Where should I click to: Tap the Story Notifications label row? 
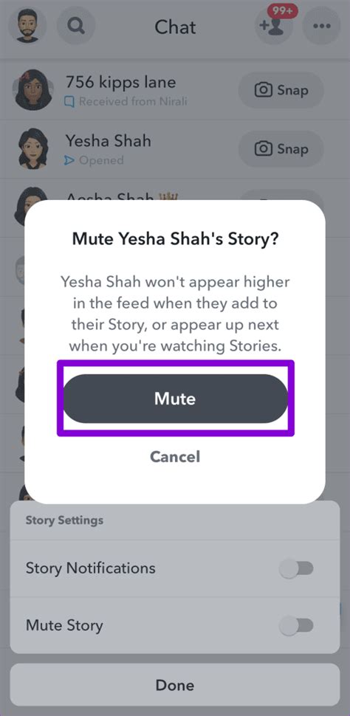click(175, 569)
